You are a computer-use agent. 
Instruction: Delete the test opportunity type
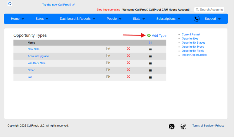point(128,76)
